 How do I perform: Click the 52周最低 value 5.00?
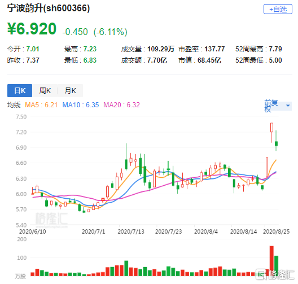pyautogui.click(x=275, y=60)
